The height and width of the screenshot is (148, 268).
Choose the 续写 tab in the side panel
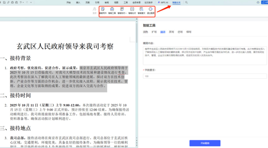pyautogui.click(x=189, y=32)
